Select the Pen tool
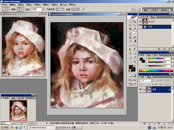This screenshot has width=174, height=130. tap(130, 53)
